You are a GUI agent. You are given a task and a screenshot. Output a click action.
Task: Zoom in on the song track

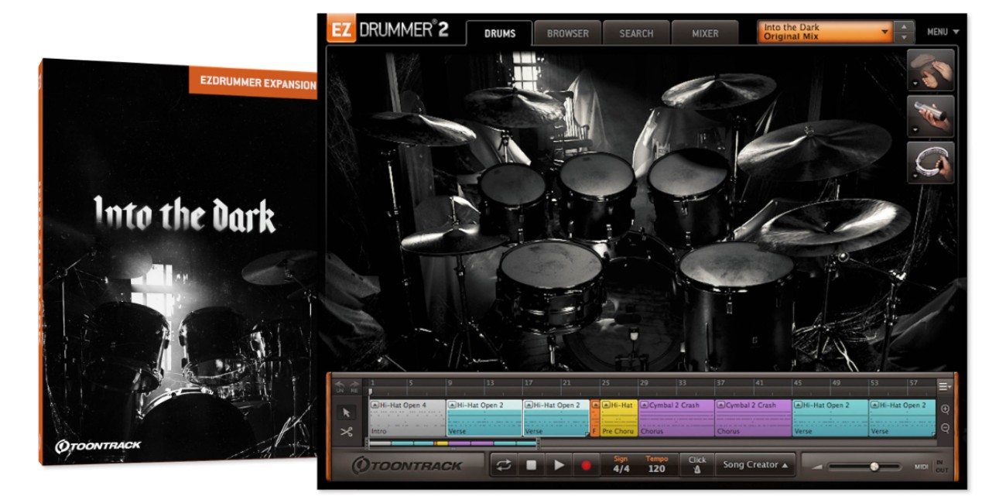(x=946, y=409)
